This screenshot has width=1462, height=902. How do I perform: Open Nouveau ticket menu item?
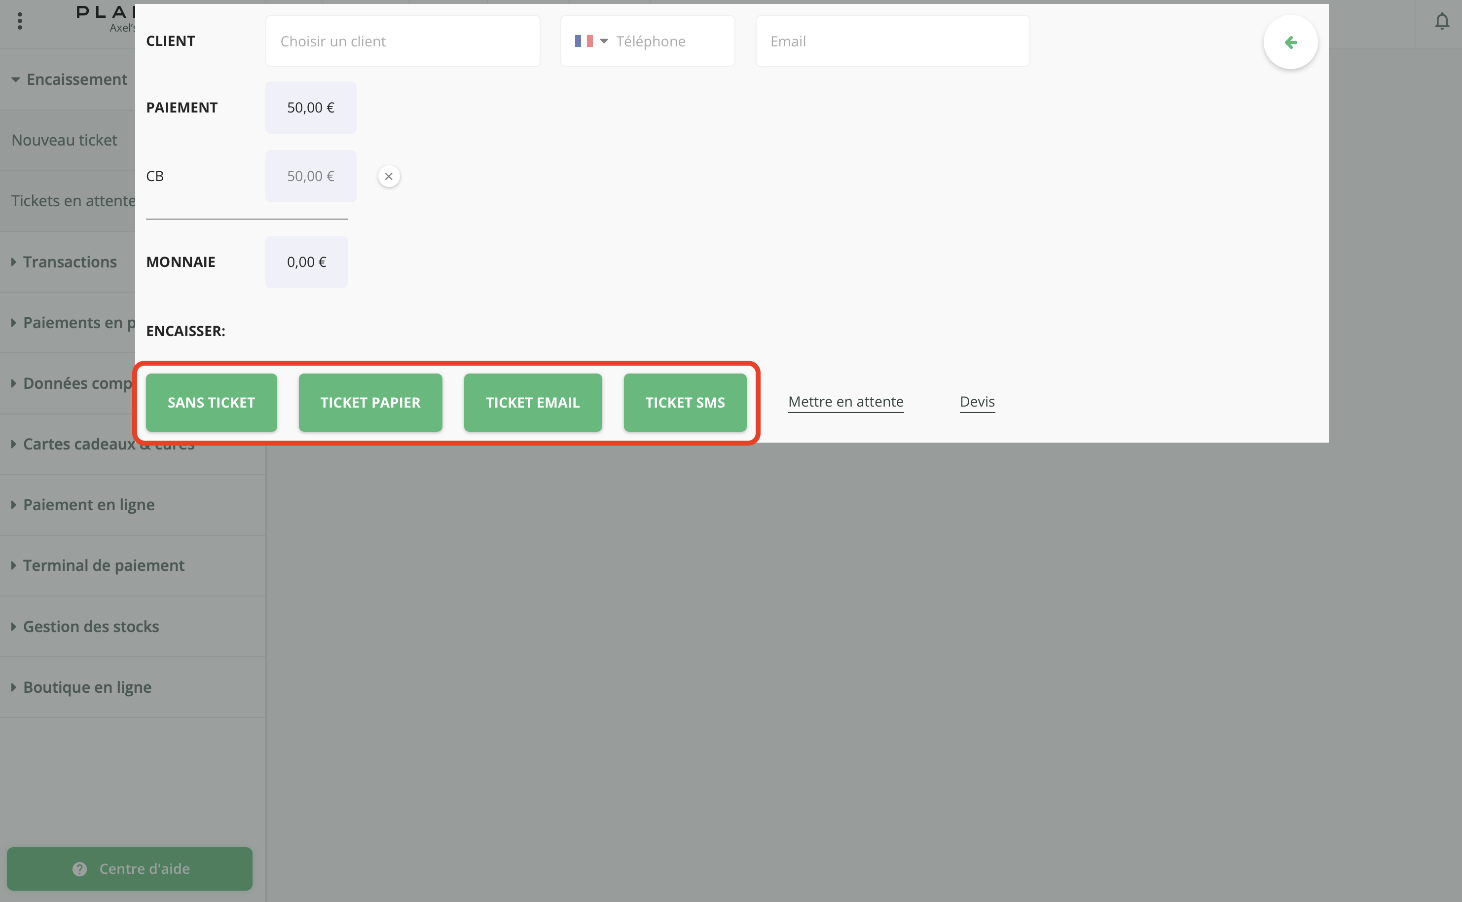pyautogui.click(x=65, y=140)
